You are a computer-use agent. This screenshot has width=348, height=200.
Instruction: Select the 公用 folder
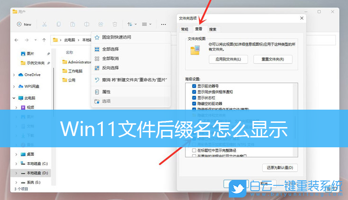tap(69, 80)
